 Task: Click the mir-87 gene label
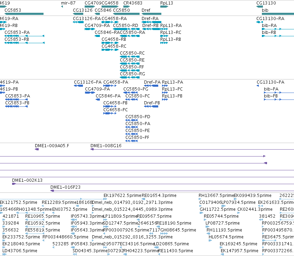(68, 3)
